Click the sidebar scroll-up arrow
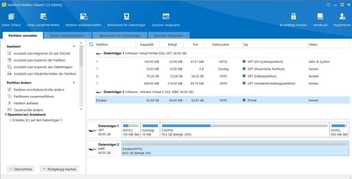Image resolution: width=352 pixels, height=179 pixels. 81,43
